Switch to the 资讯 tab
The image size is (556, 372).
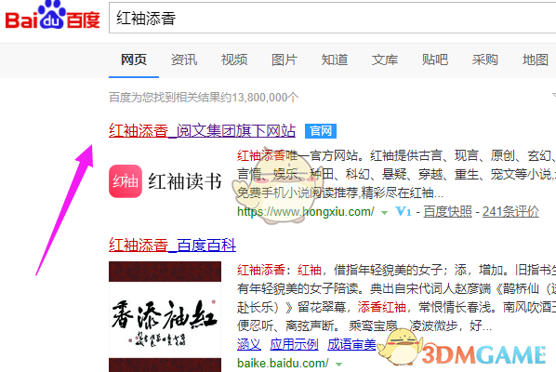coord(184,60)
